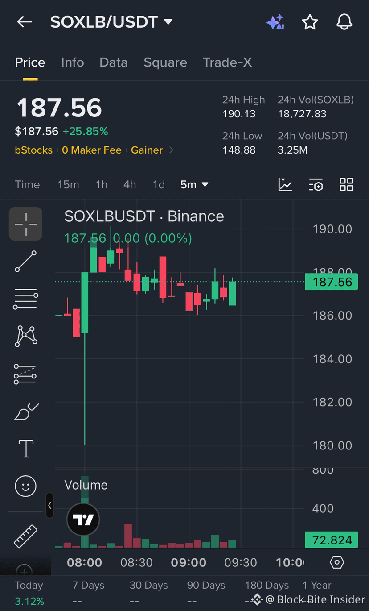The image size is (369, 611).
Task: Collapse the drawing toolbar handle arrow
Action: tap(49, 506)
